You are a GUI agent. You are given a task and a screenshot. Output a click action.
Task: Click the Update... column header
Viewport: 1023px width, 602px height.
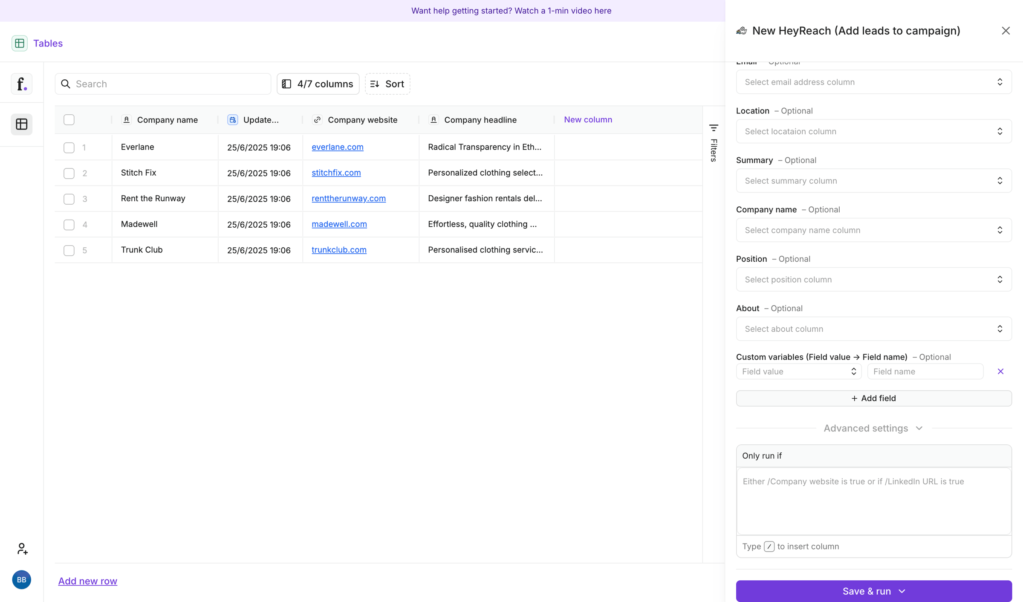coord(260,120)
